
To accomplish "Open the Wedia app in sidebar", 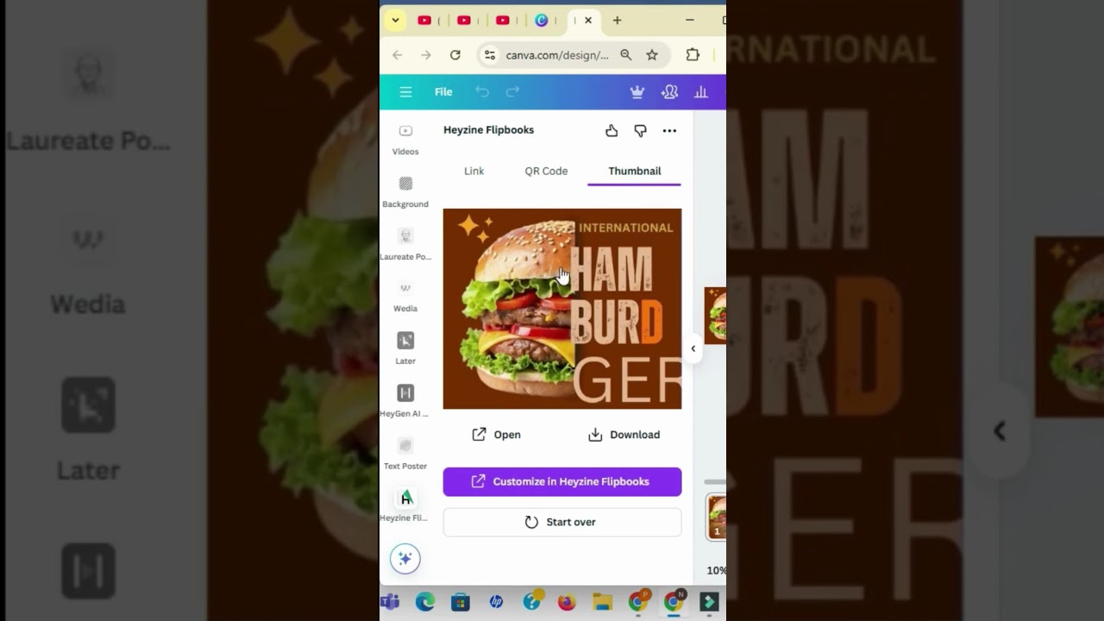I will tap(405, 296).
